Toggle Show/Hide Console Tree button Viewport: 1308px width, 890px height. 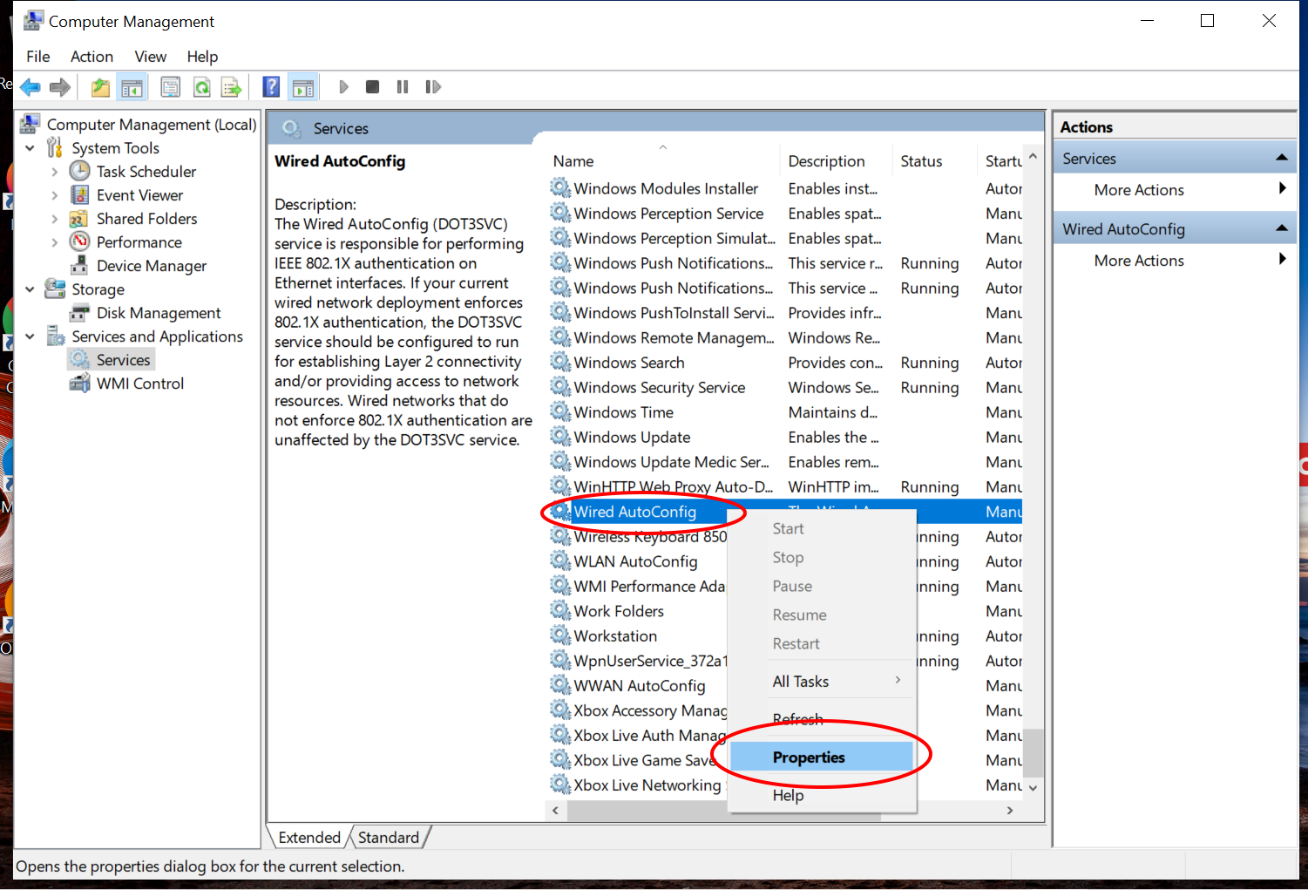(132, 87)
